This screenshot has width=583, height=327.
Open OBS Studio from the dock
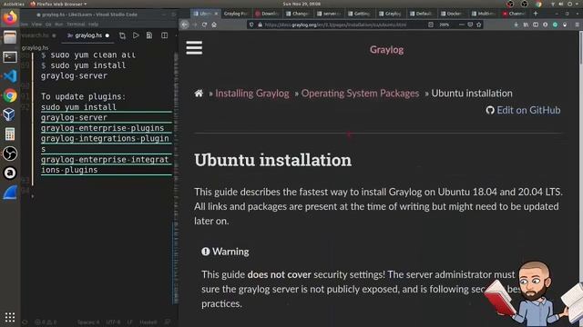[10, 154]
